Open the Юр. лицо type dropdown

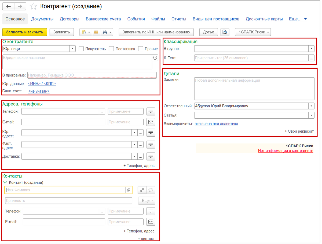(x=73, y=49)
